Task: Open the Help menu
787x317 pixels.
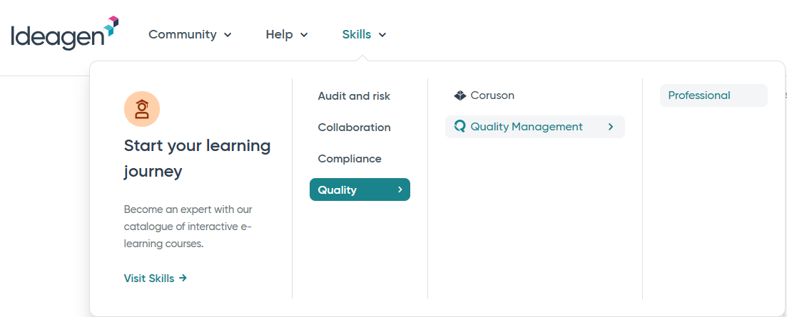Action: point(287,35)
